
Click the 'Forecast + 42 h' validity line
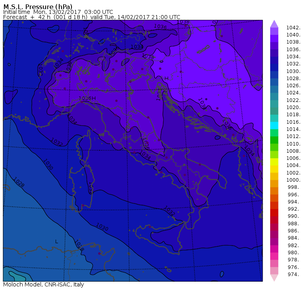click(x=92, y=17)
